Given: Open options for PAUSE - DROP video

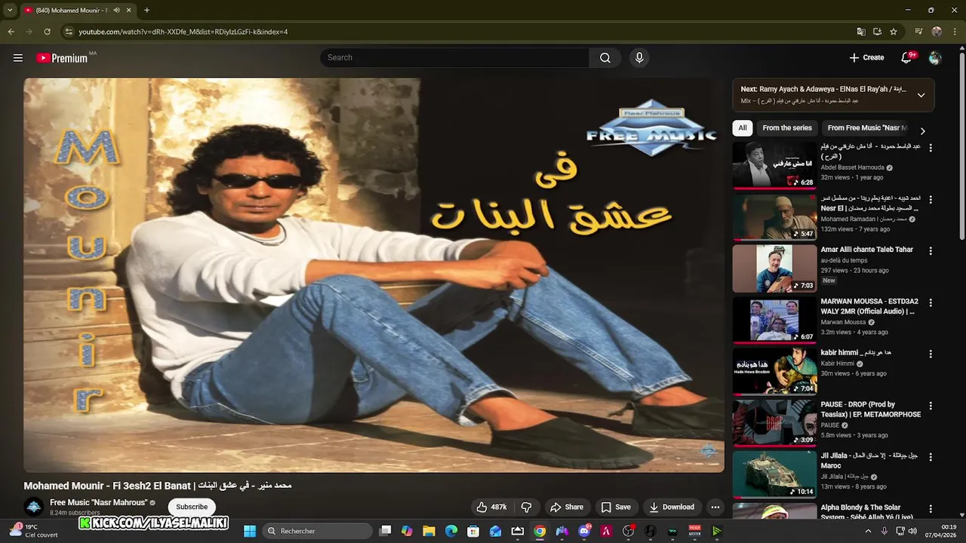Looking at the screenshot, I should click(x=930, y=406).
